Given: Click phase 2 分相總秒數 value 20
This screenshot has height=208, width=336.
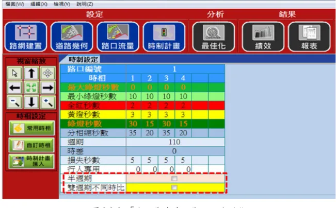Looking at the screenshot, I should click(x=150, y=133).
